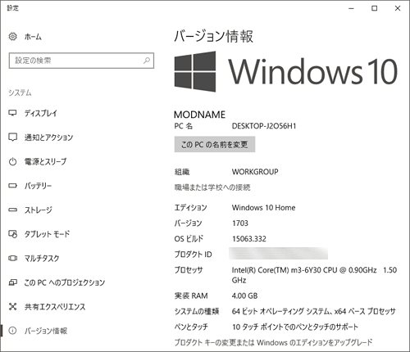The width and height of the screenshot is (410, 352).
Task: Open the バッテリー page
Action: pos(38,186)
